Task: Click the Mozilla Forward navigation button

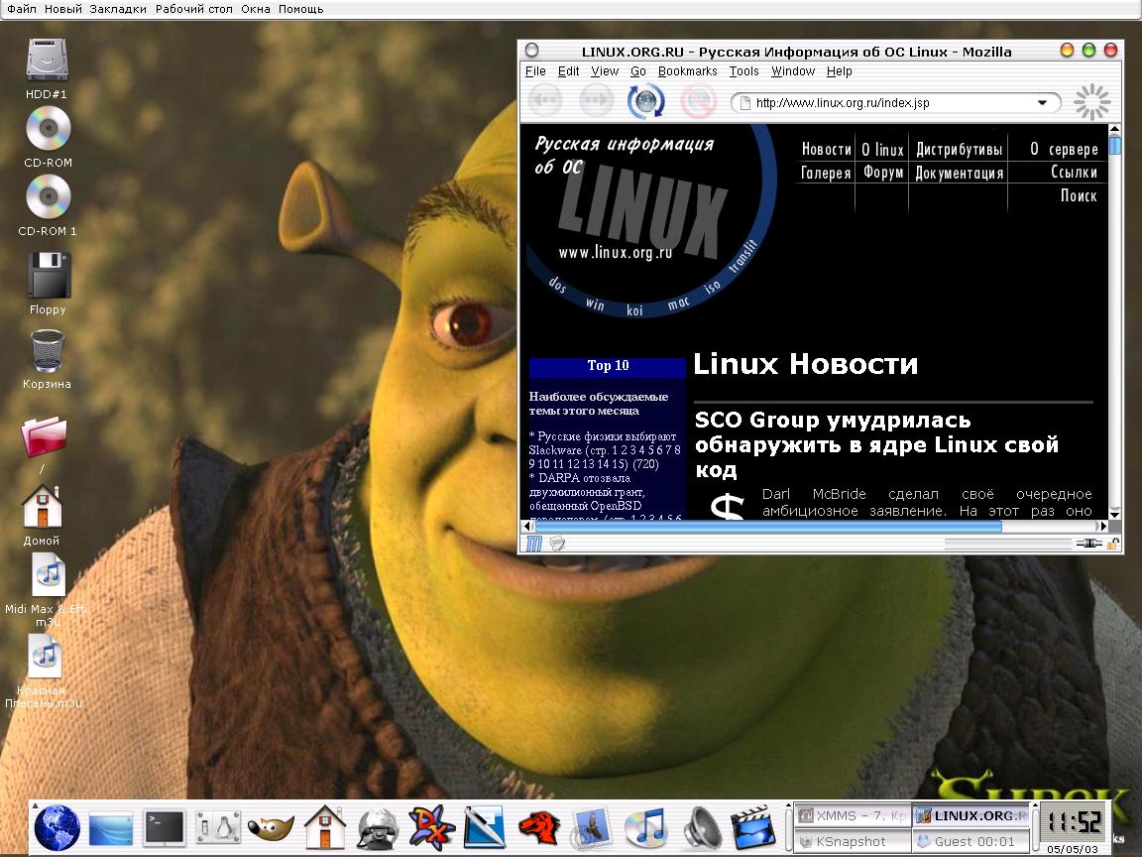Action: 596,101
